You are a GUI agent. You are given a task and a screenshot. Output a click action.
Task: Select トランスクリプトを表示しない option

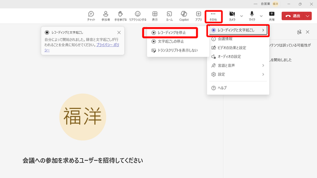point(178,50)
